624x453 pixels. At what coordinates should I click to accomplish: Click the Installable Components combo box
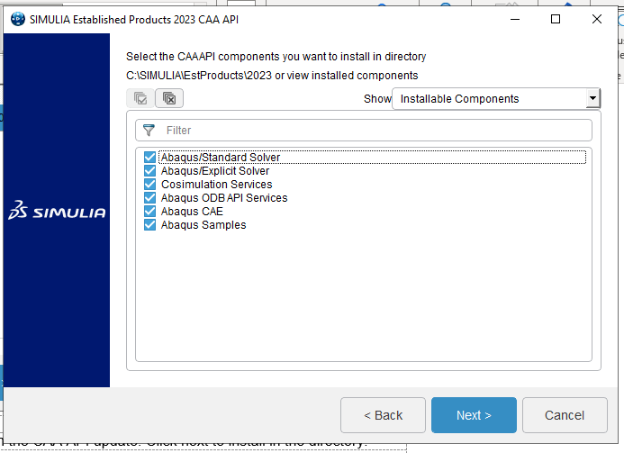click(496, 98)
